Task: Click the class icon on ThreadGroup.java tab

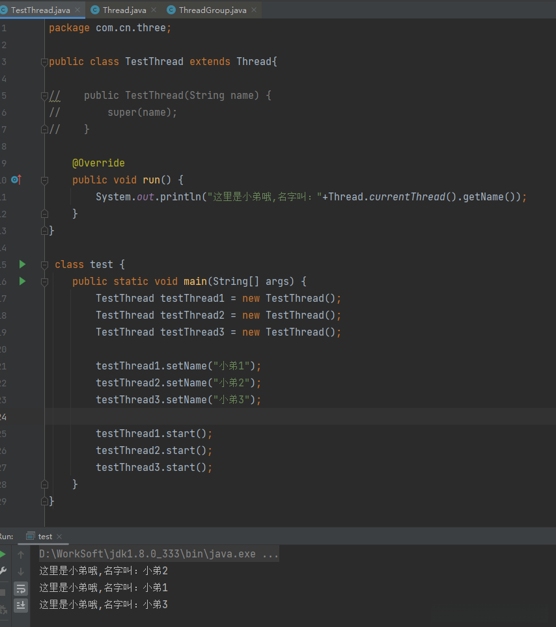Action: (x=171, y=10)
